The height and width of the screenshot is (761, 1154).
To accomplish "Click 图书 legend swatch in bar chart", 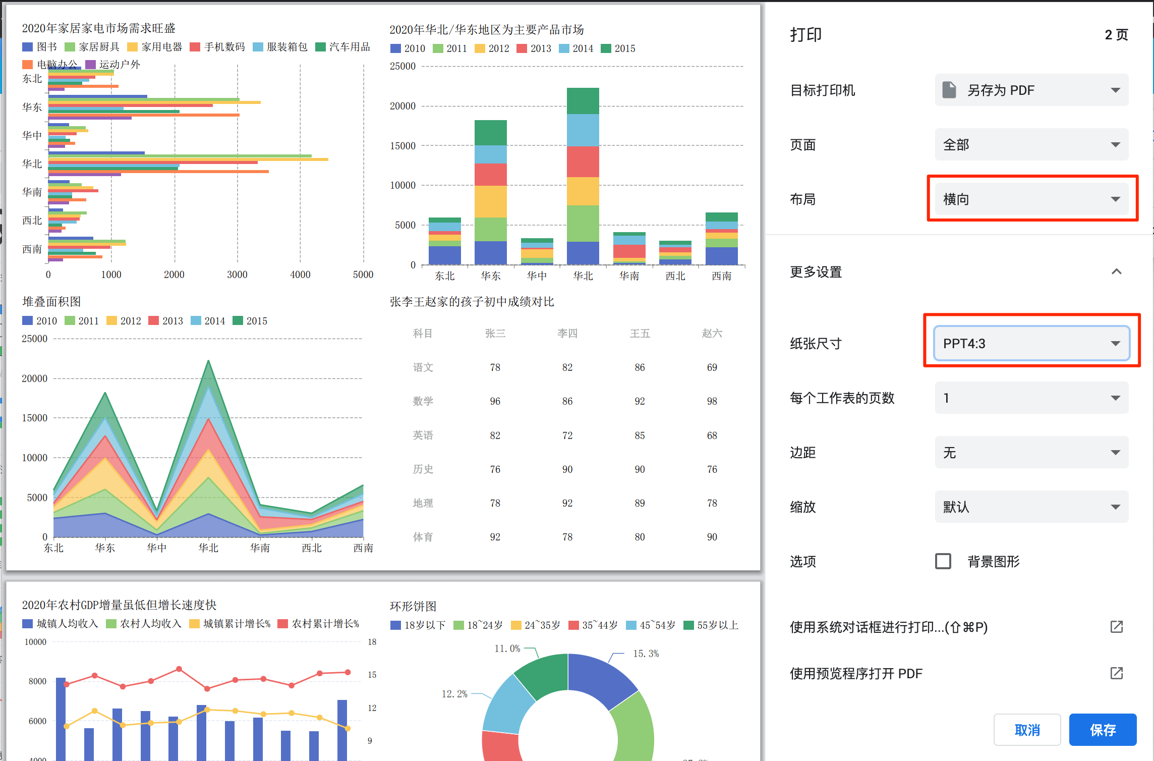I will click(28, 47).
